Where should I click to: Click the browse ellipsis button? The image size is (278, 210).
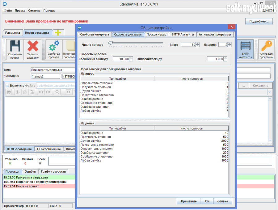(244, 86)
